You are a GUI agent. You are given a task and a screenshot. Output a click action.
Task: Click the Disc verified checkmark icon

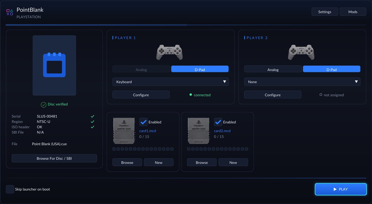pyautogui.click(x=44, y=104)
